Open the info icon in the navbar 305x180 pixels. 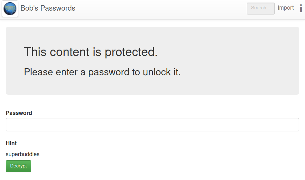pos(301,8)
